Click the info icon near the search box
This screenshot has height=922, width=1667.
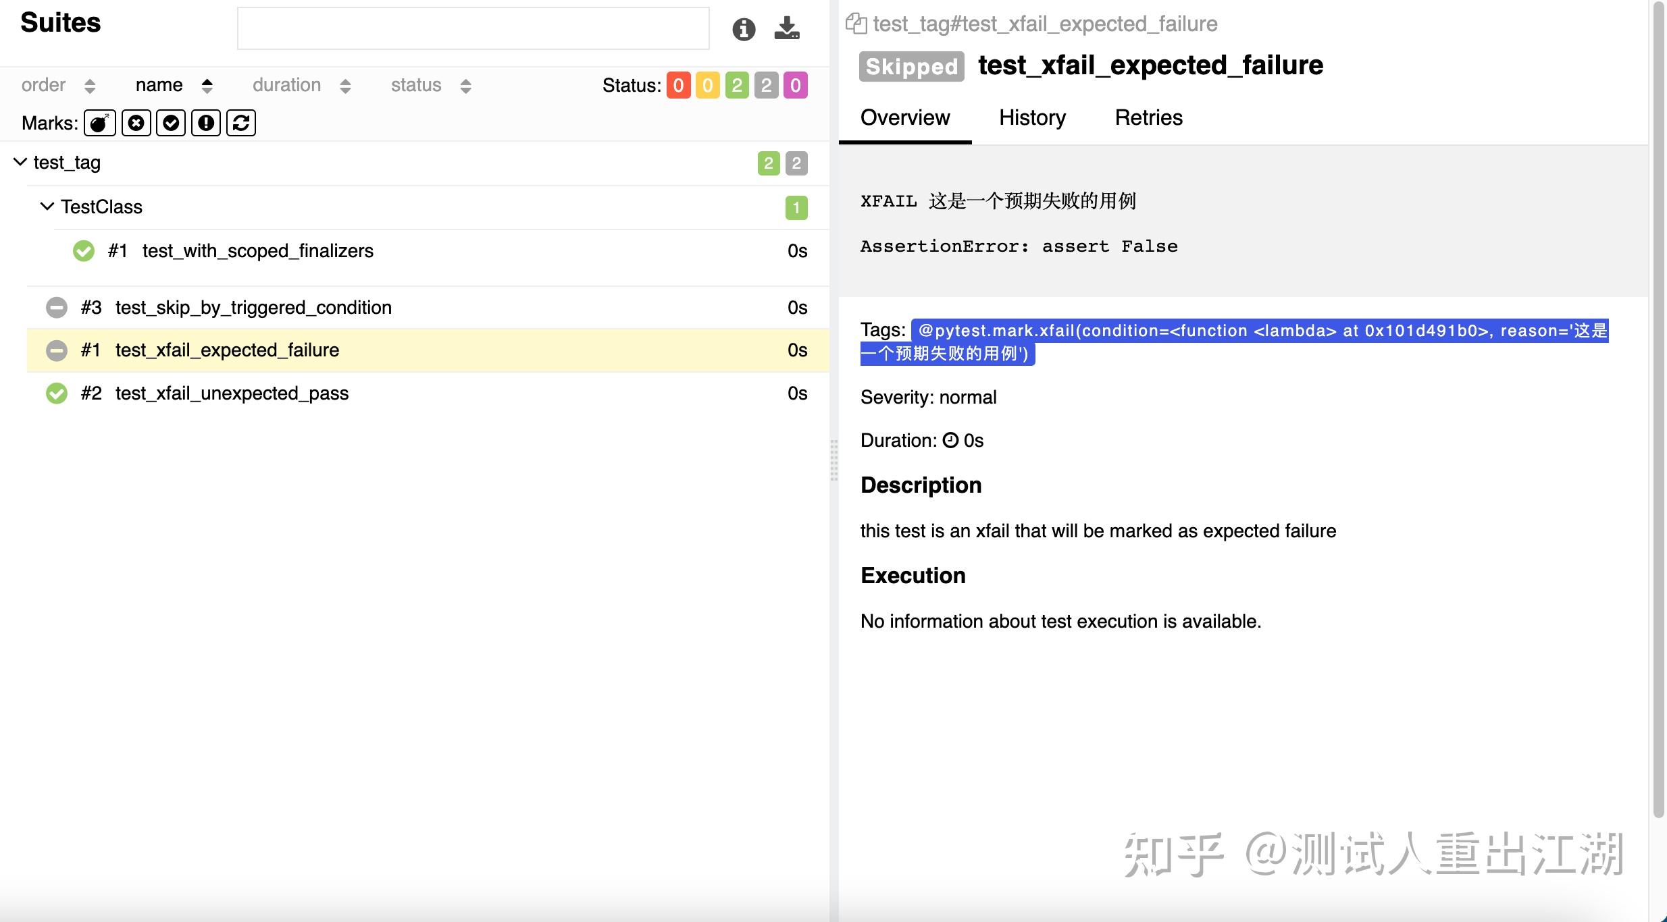743,30
